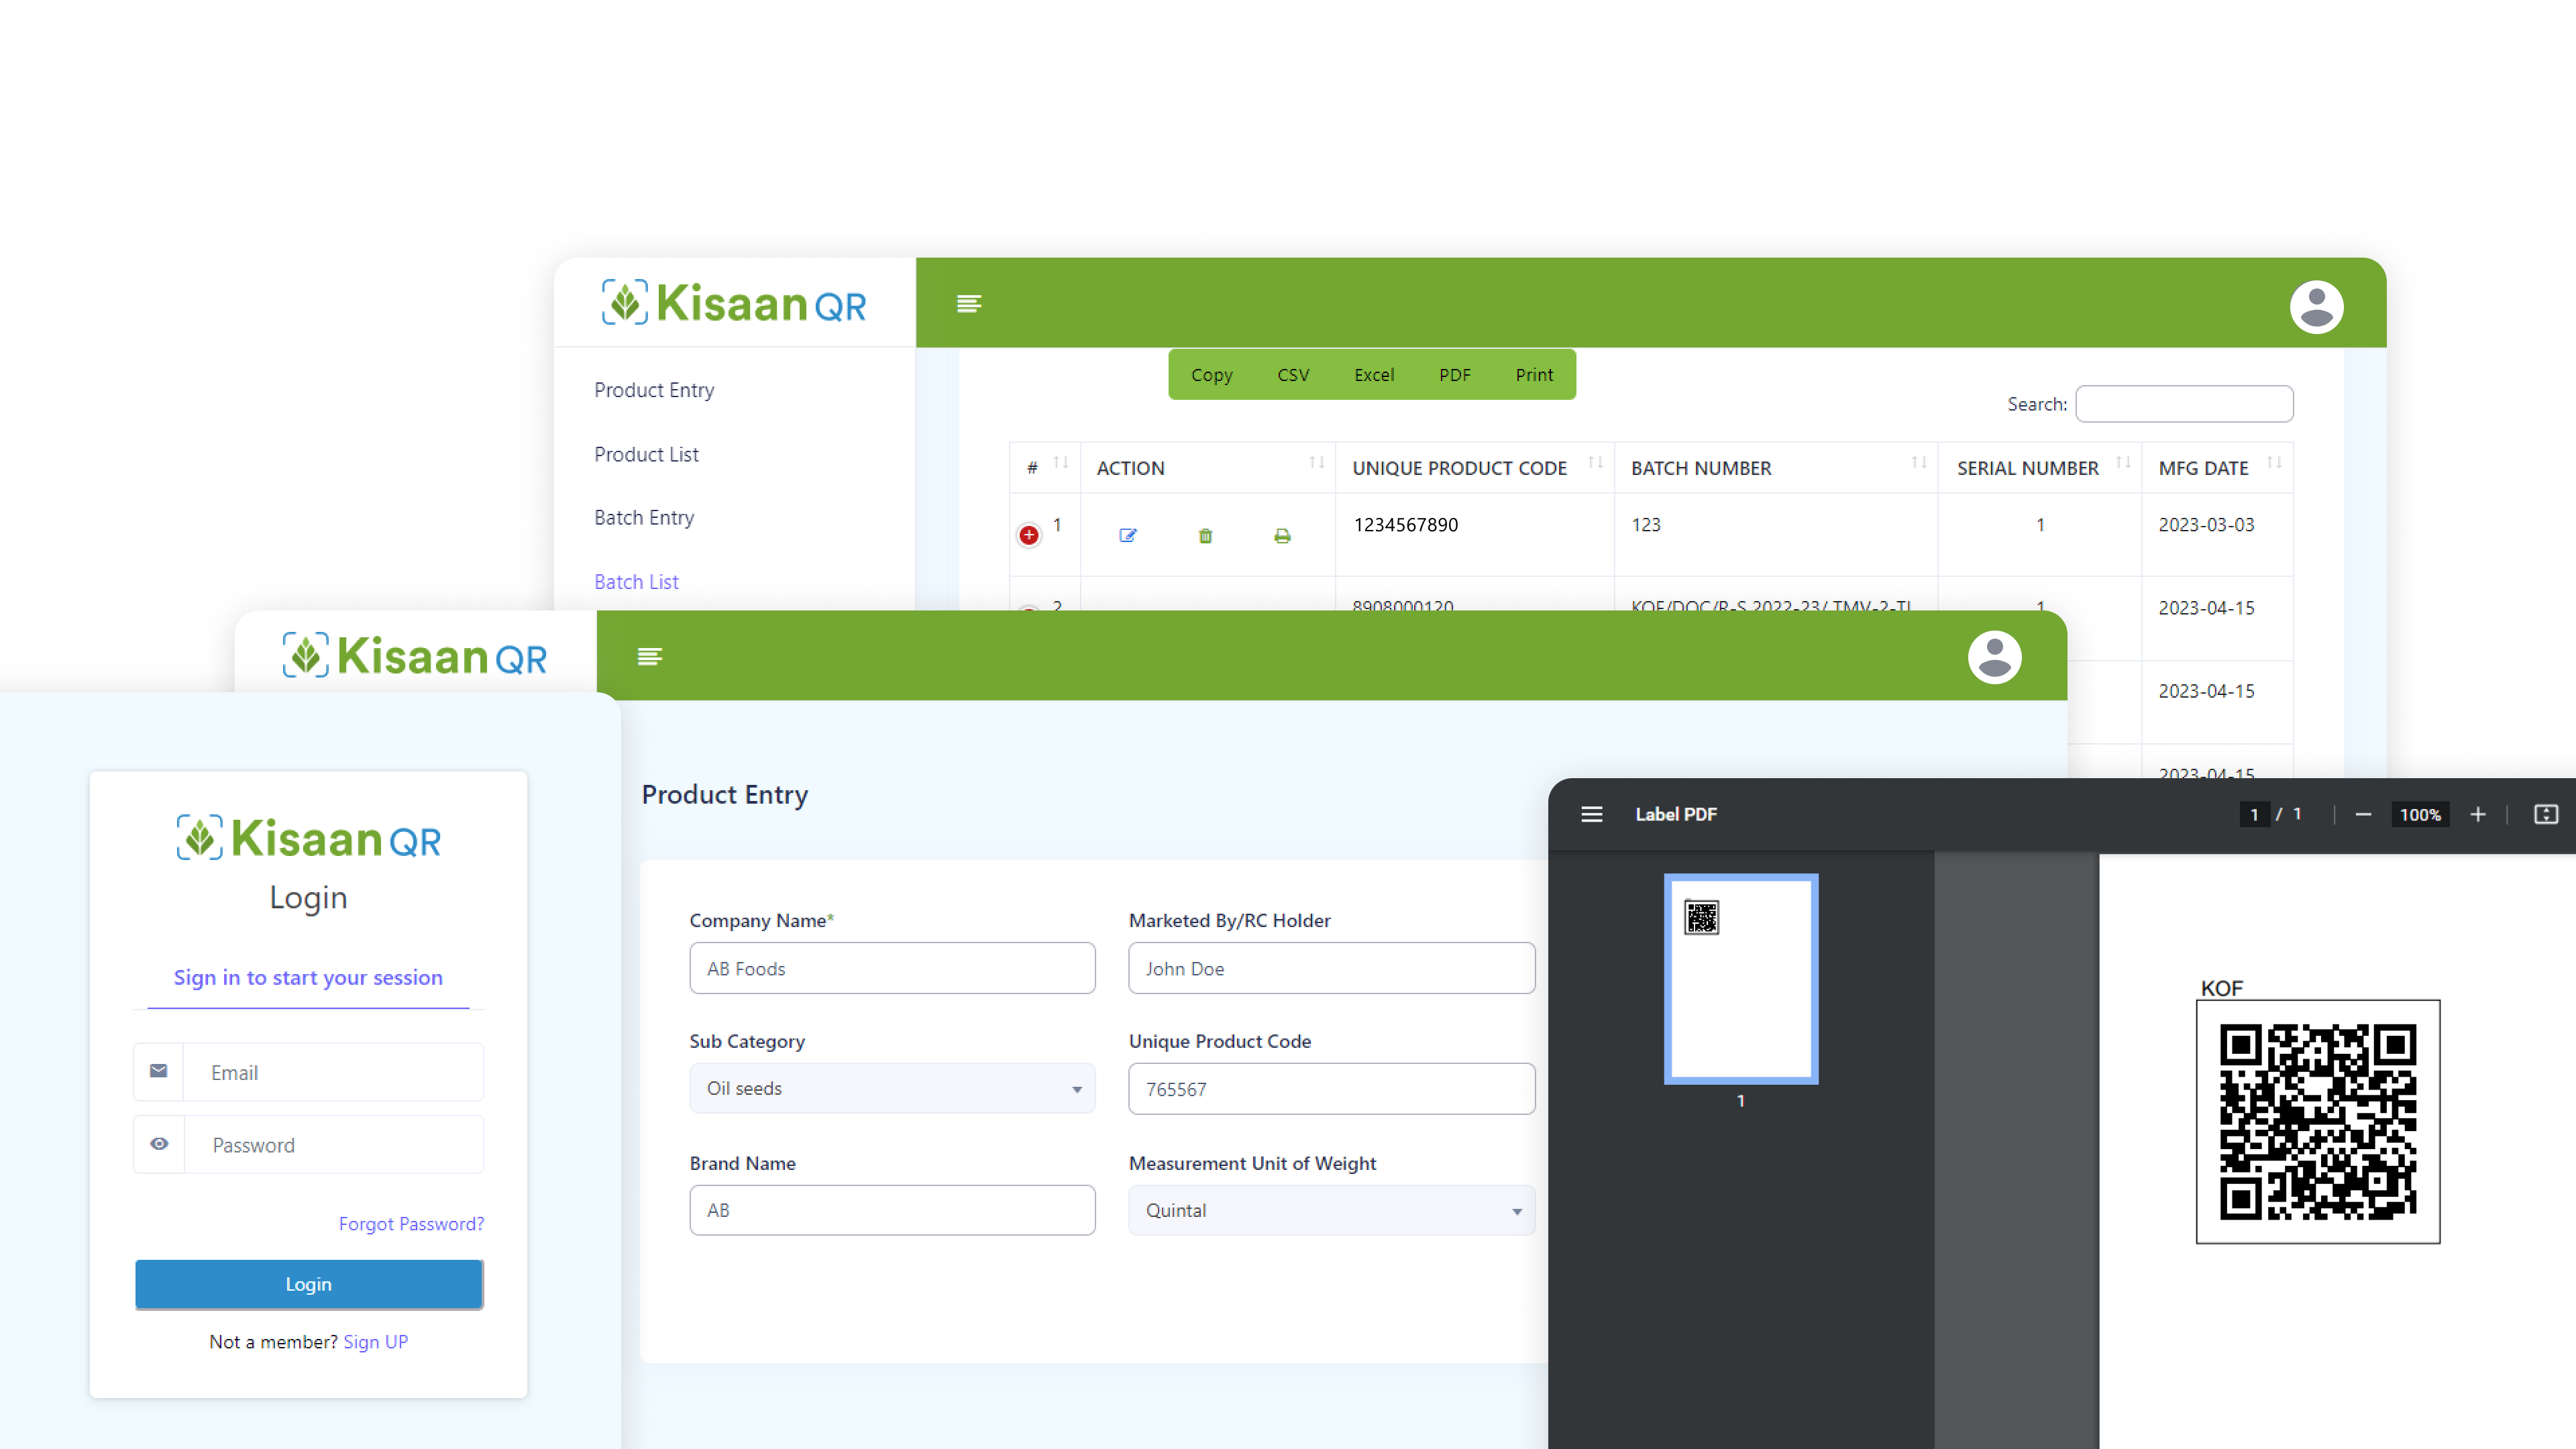This screenshot has height=1449, width=2576.
Task: Click the CSV export button
Action: click(x=1292, y=374)
